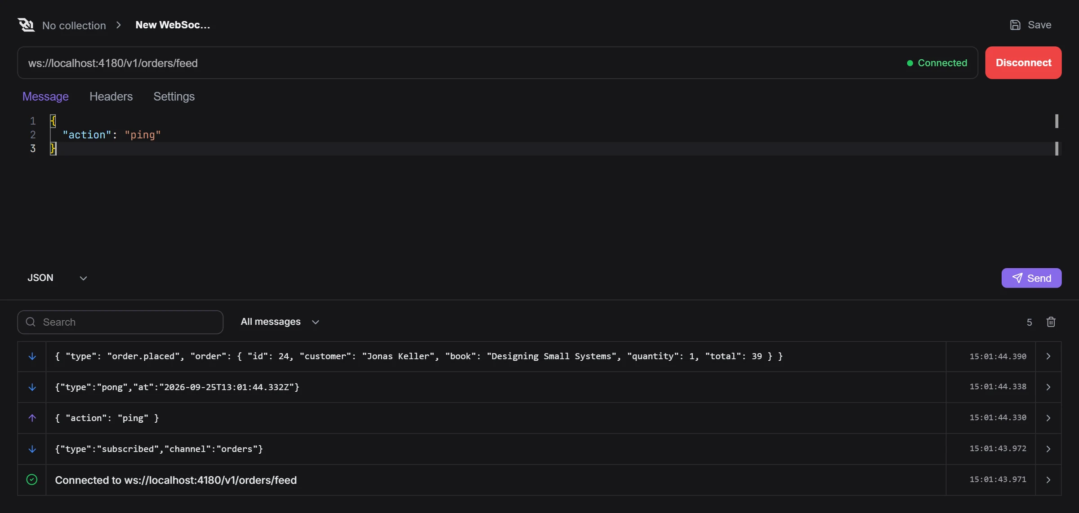Click the app logo icon beside No collection
Viewport: 1079px width, 513px height.
click(x=26, y=25)
